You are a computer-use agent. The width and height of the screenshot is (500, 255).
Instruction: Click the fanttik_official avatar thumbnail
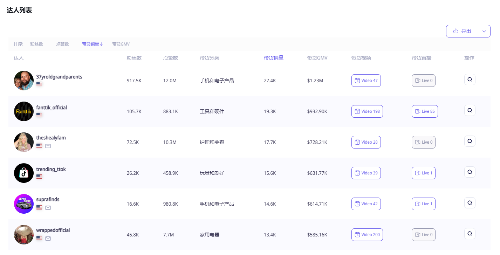click(x=24, y=111)
